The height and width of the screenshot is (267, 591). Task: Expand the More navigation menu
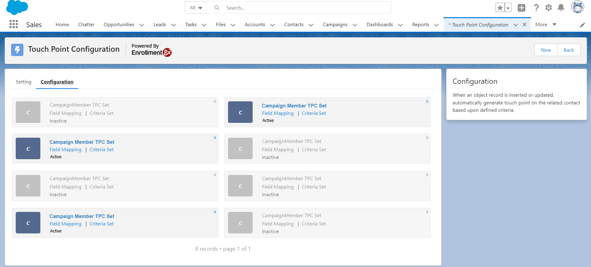pos(546,25)
